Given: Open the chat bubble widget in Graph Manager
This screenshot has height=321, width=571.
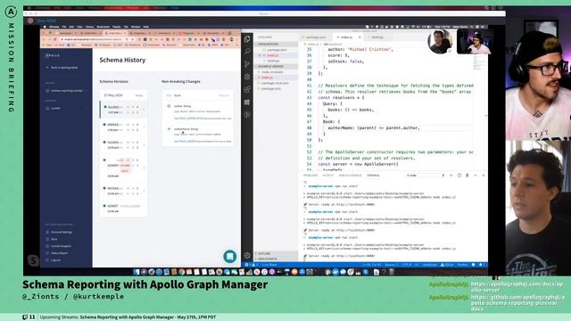Looking at the screenshot, I should pos(230,256).
